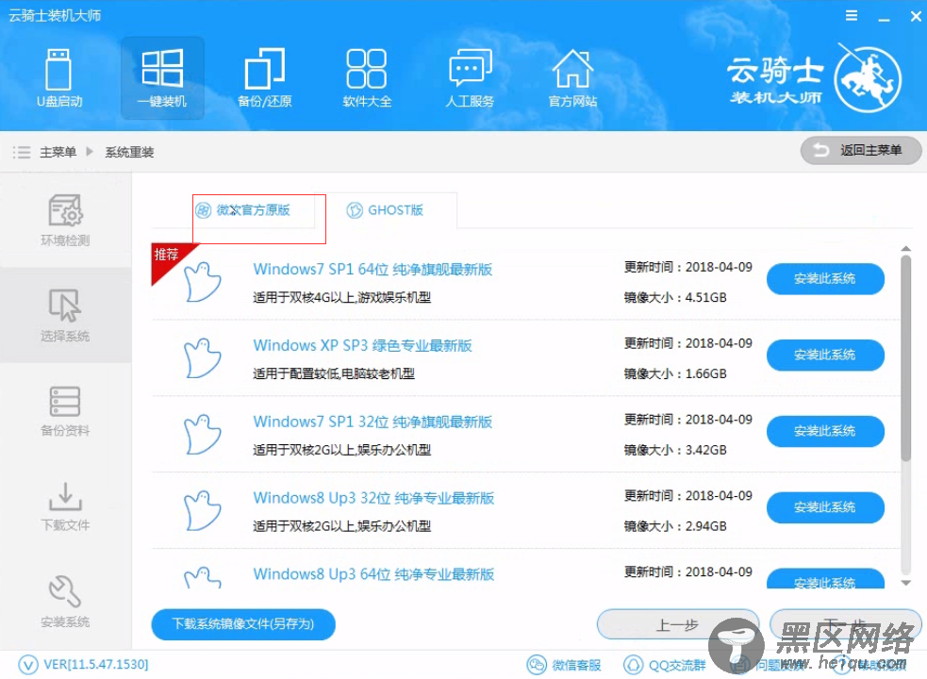Install Windows7 SP1 32位 with 安装此系统
Image resolution: width=927 pixels, height=679 pixels.
click(x=825, y=431)
